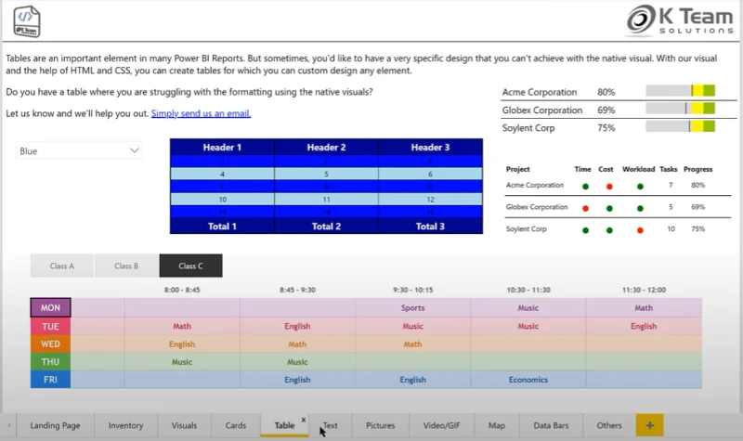The image size is (743, 441).
Task: Switch to the Text tab
Action: 331,425
